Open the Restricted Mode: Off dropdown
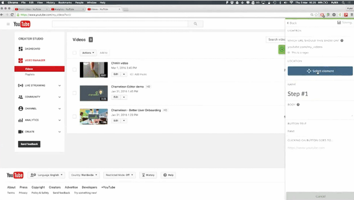This screenshot has height=200, width=354. pyautogui.click(x=119, y=175)
